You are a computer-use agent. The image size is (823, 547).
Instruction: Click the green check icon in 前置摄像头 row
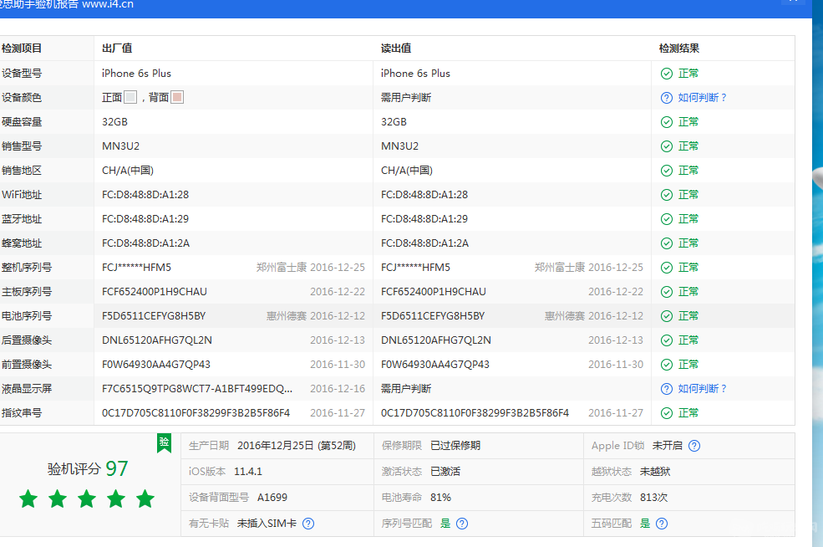coord(667,365)
